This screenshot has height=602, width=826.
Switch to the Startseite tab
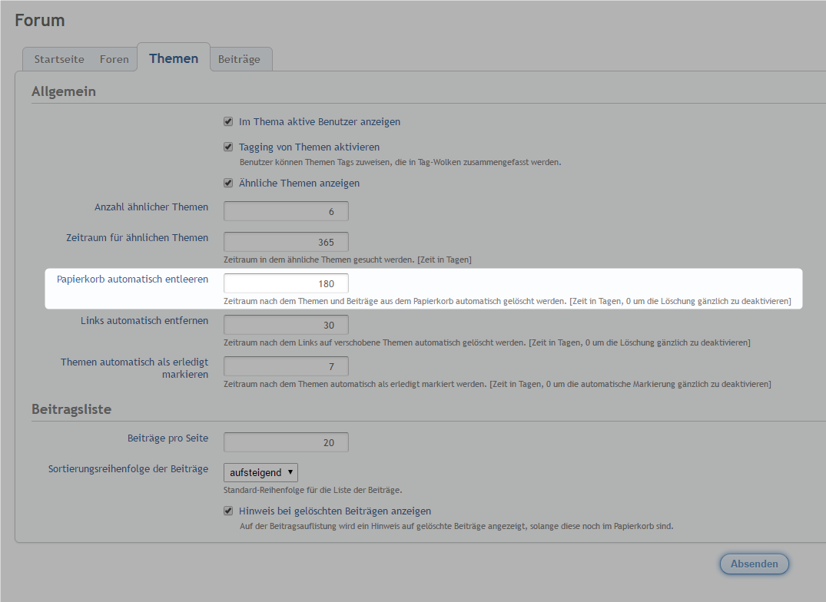click(x=59, y=59)
